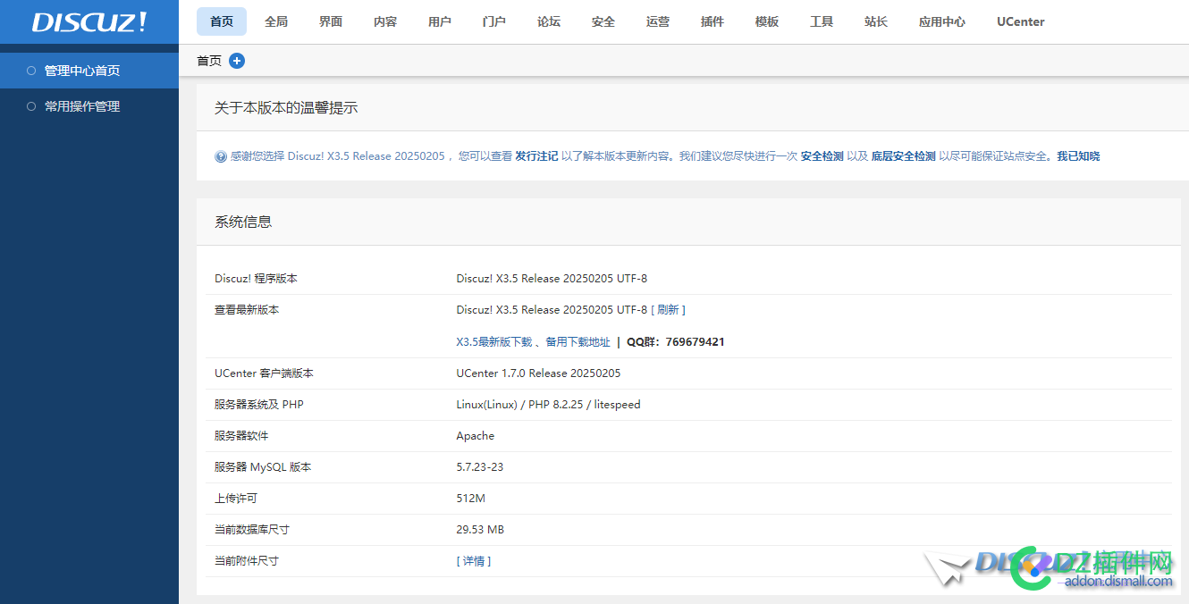The width and height of the screenshot is (1189, 604).
Task: Dismiss the notice with 我已知晓
Action: tap(1078, 156)
